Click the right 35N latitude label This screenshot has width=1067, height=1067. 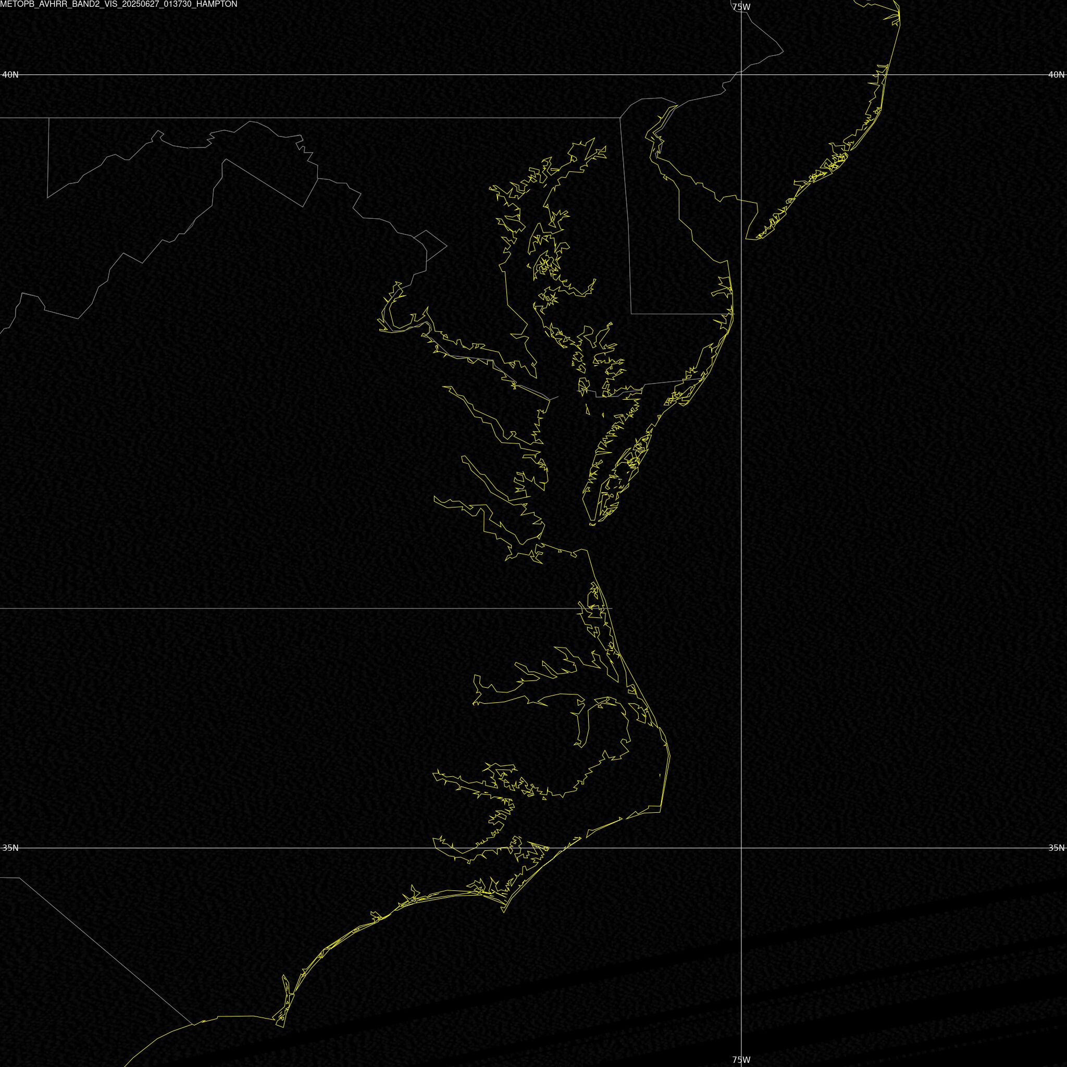(1057, 848)
